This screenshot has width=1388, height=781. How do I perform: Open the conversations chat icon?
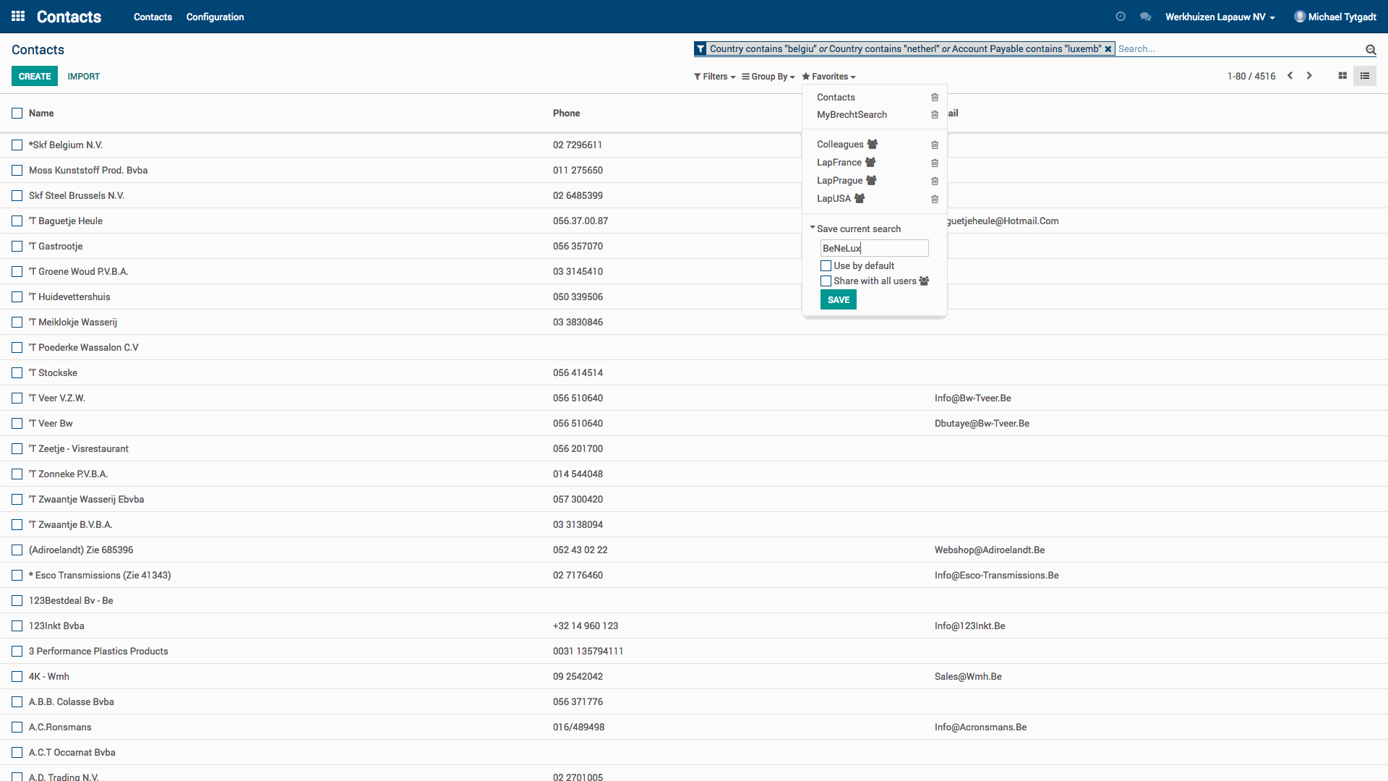coord(1145,17)
